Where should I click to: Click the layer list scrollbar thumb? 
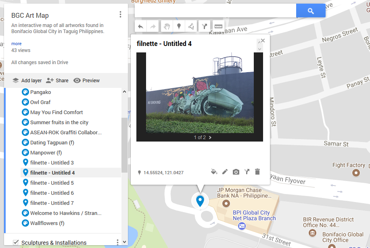tap(124, 145)
